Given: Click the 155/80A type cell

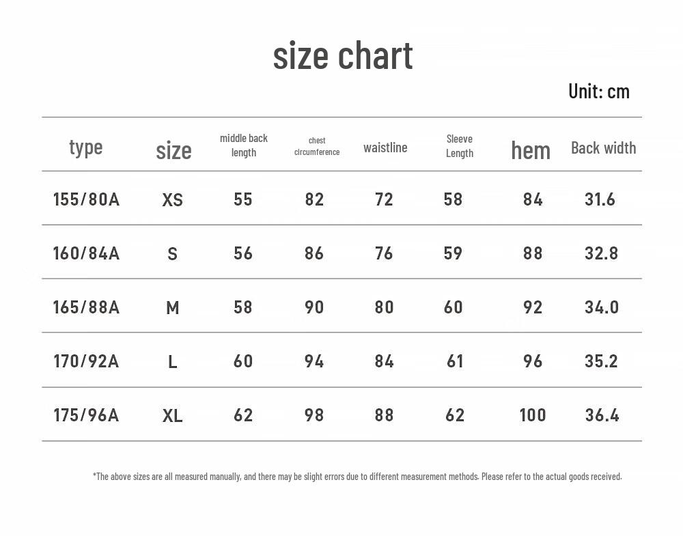Looking at the screenshot, I should click(86, 199).
